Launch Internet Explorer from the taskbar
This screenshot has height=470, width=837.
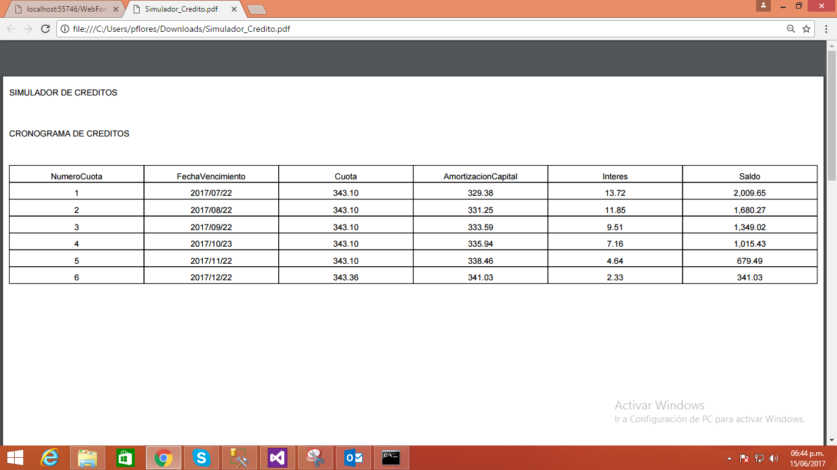pos(50,458)
